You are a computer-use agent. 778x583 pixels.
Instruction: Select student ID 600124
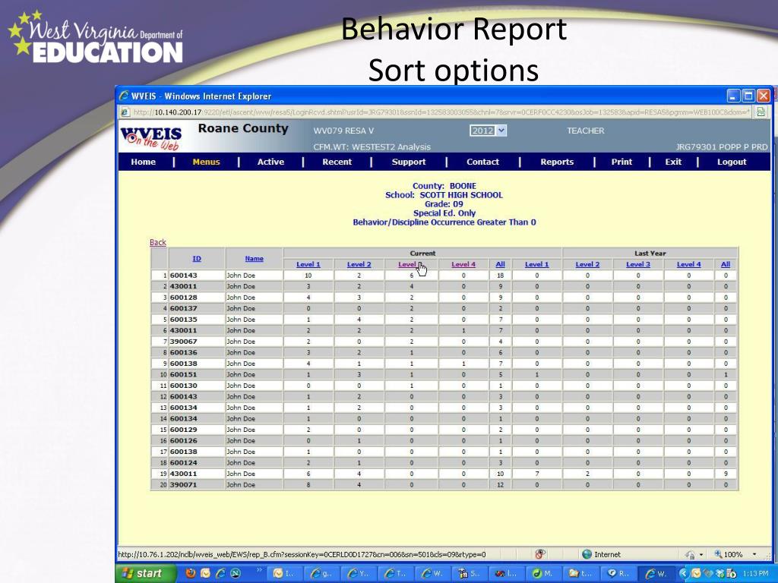(x=184, y=462)
